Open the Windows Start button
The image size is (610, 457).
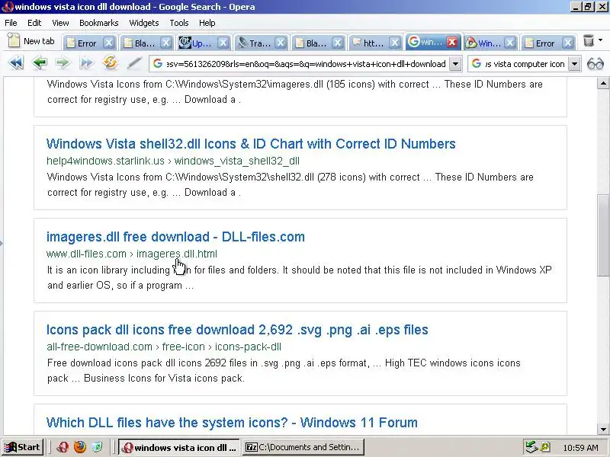[x=23, y=447]
